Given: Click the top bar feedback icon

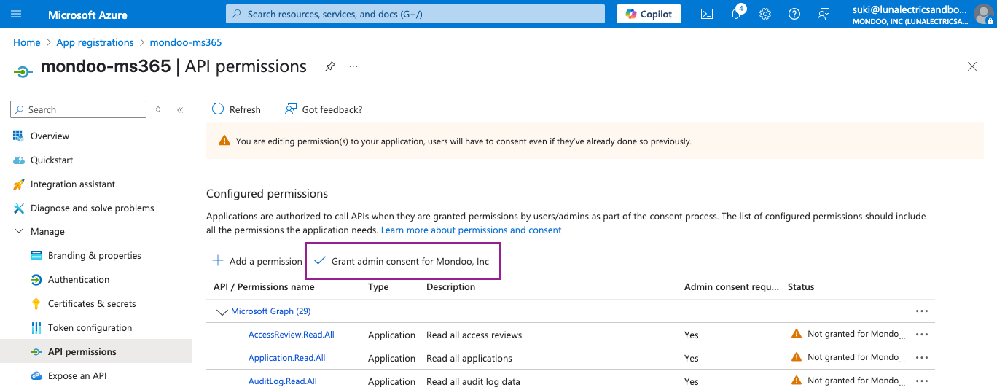Looking at the screenshot, I should point(824,14).
